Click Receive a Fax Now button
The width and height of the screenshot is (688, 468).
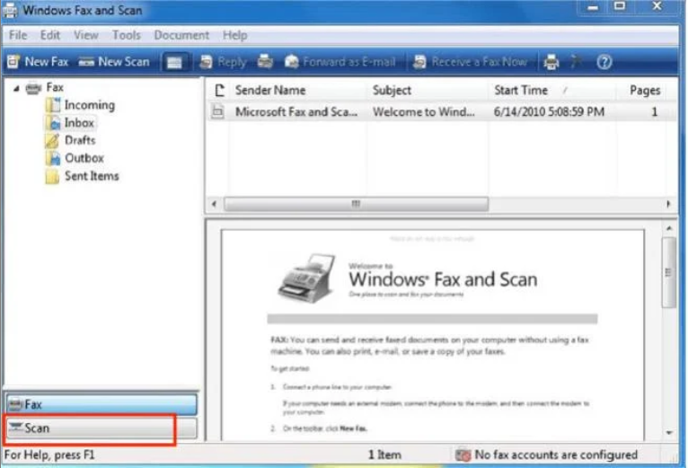(470, 62)
